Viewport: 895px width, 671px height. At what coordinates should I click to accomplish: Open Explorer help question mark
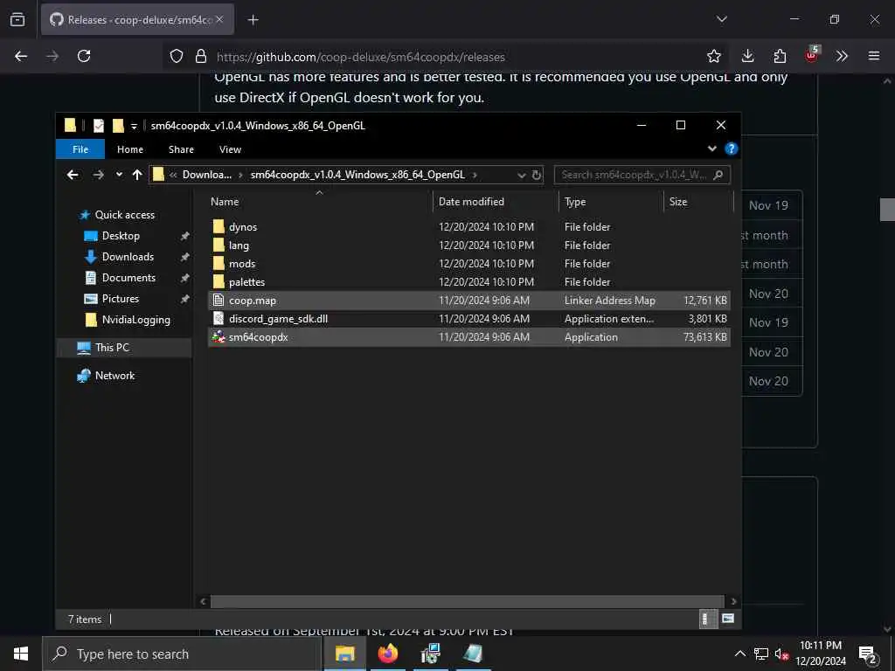[731, 149]
